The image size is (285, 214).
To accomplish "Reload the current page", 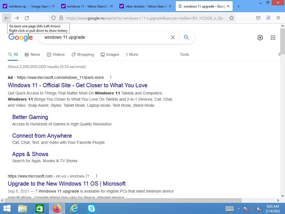I will [27, 18].
